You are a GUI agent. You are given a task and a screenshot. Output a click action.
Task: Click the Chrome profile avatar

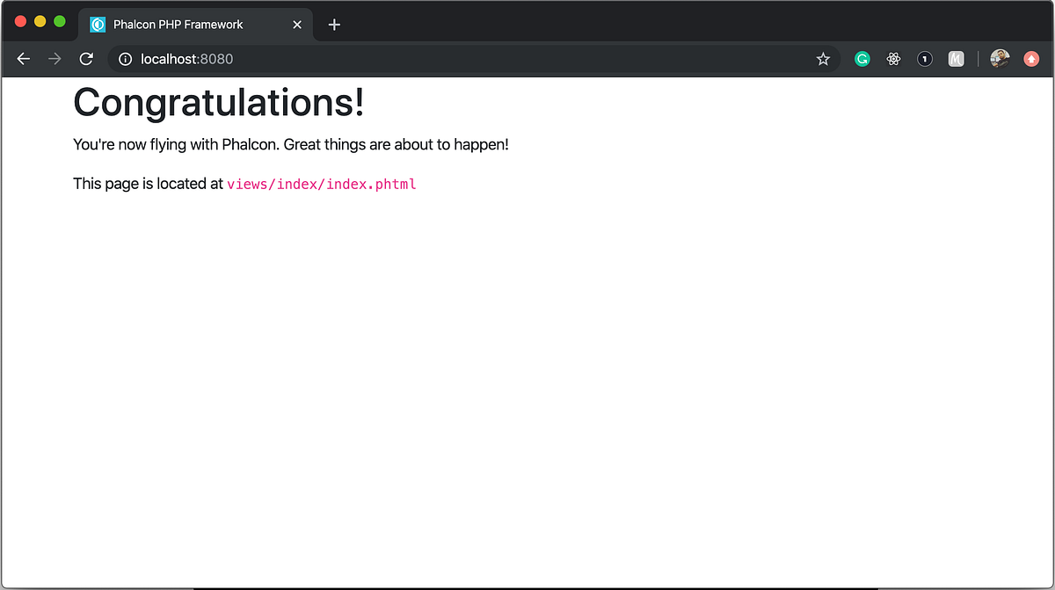(1000, 58)
